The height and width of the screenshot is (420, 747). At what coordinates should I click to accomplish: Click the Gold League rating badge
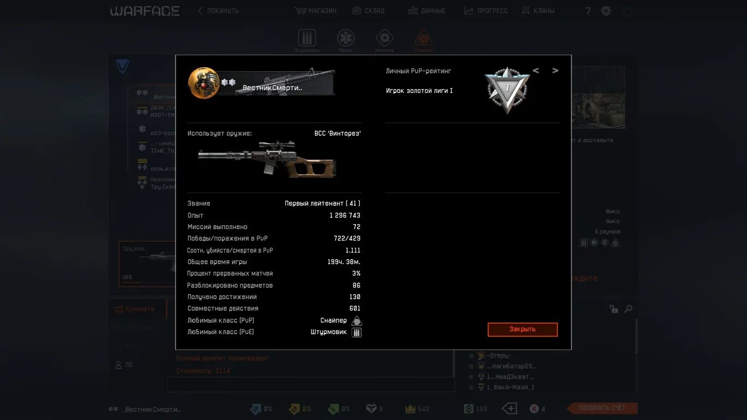(x=507, y=89)
